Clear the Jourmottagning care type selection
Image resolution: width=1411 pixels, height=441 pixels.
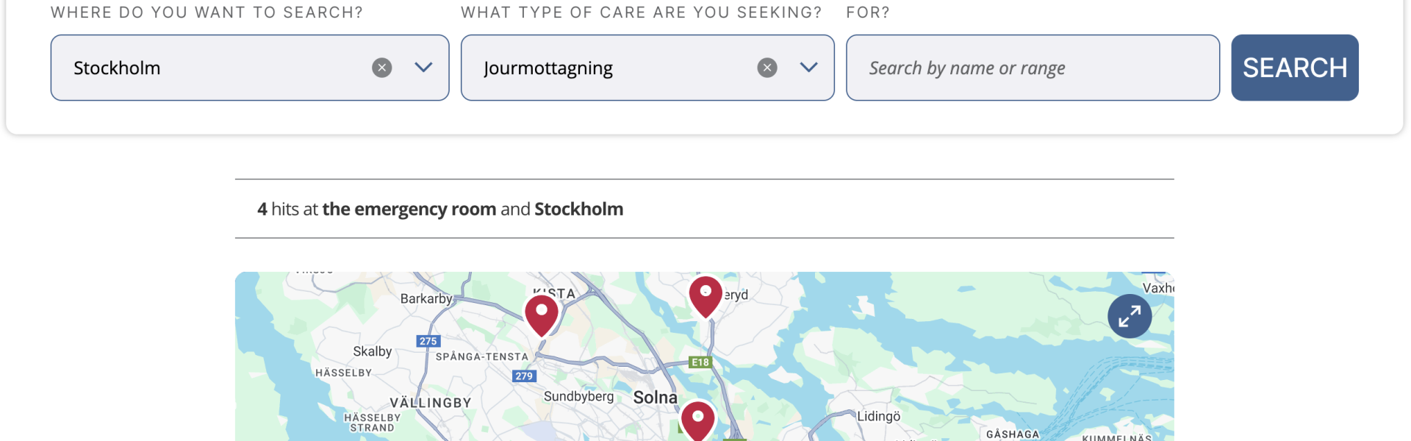[767, 68]
